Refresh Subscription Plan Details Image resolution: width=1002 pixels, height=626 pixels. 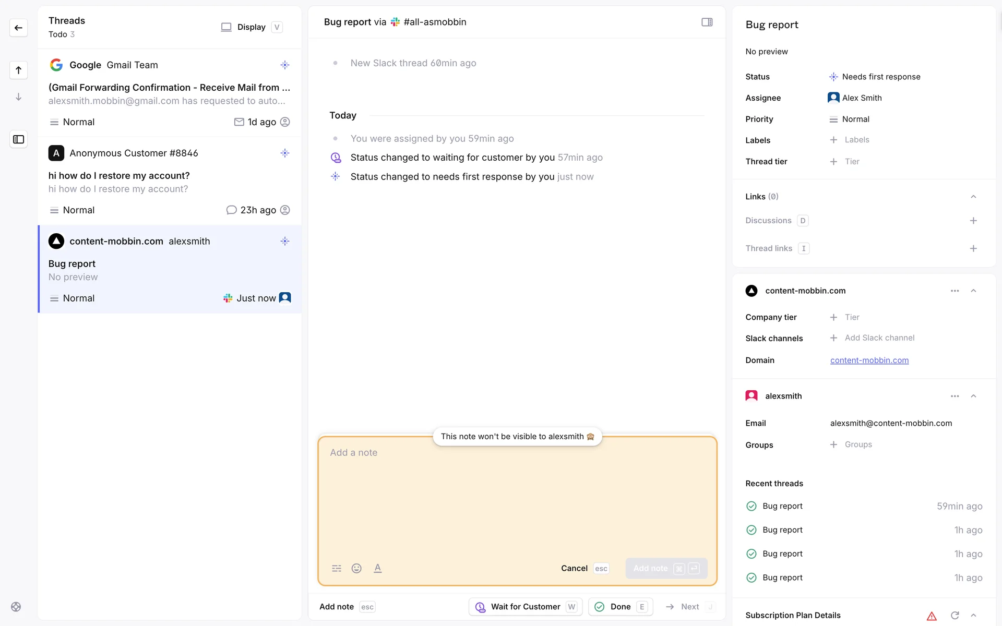955,615
